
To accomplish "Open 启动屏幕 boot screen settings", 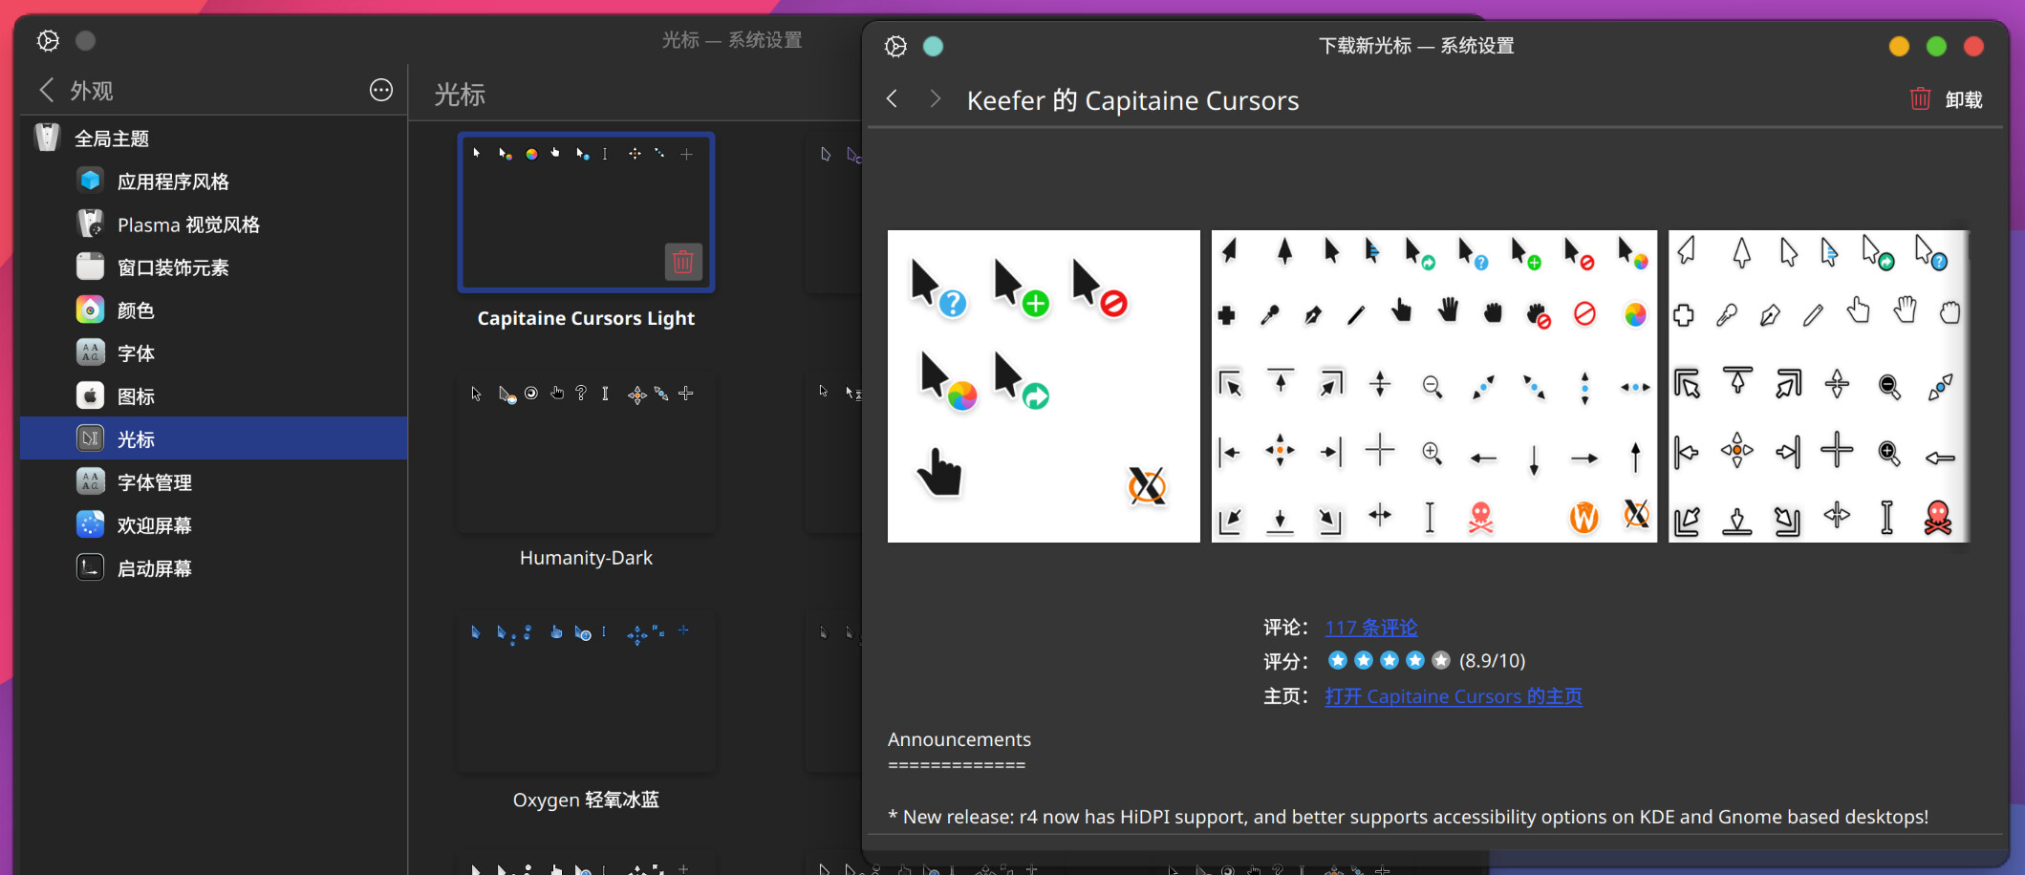I will tap(214, 568).
